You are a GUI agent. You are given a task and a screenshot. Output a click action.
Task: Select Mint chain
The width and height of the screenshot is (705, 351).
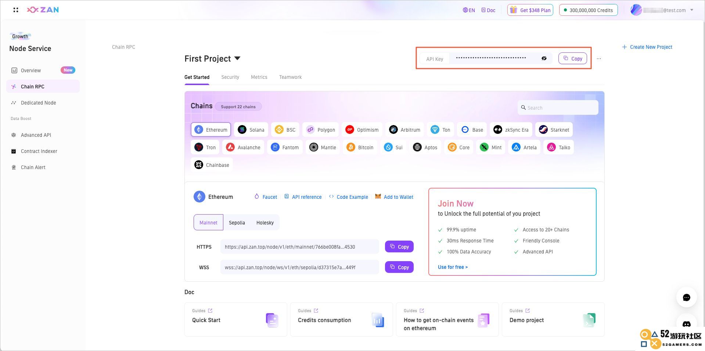coord(491,147)
